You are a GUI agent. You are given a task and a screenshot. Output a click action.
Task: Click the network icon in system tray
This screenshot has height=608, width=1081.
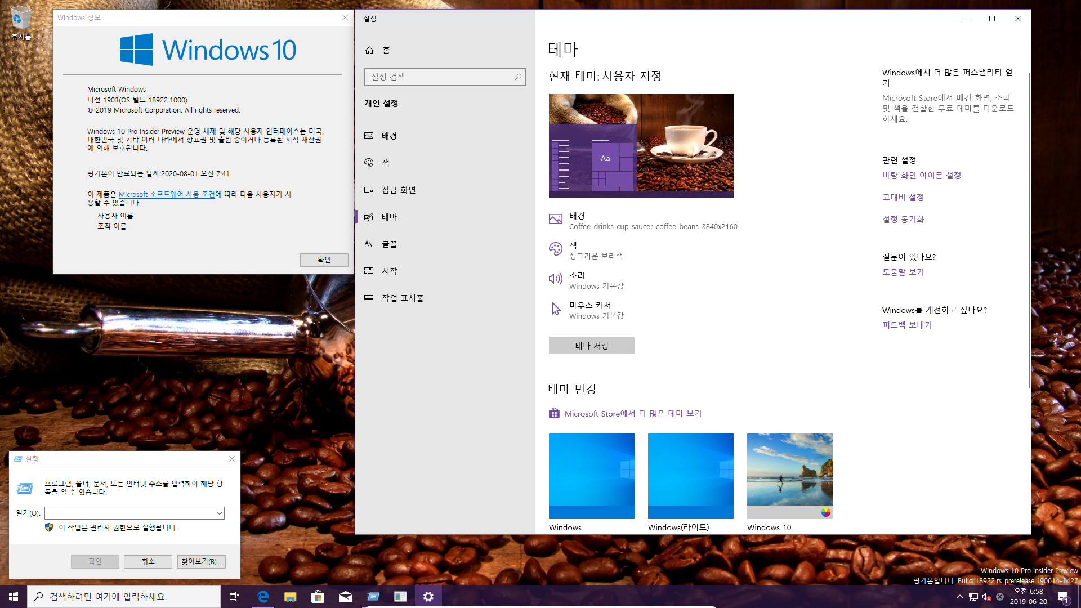(973, 597)
